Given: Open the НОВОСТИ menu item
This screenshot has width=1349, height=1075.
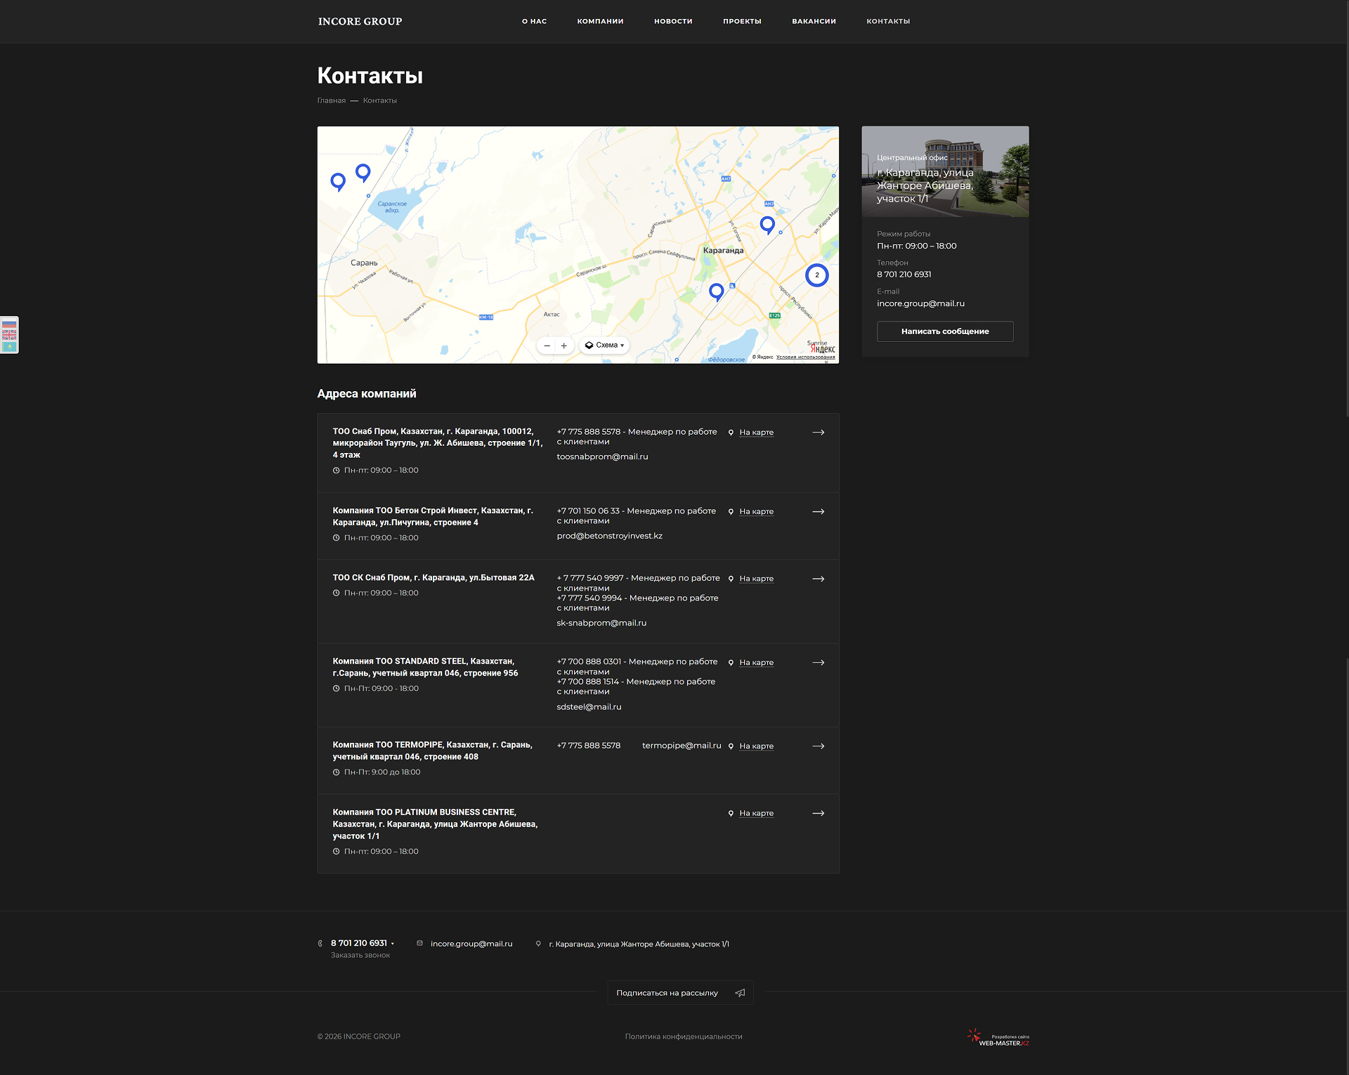Looking at the screenshot, I should (673, 22).
